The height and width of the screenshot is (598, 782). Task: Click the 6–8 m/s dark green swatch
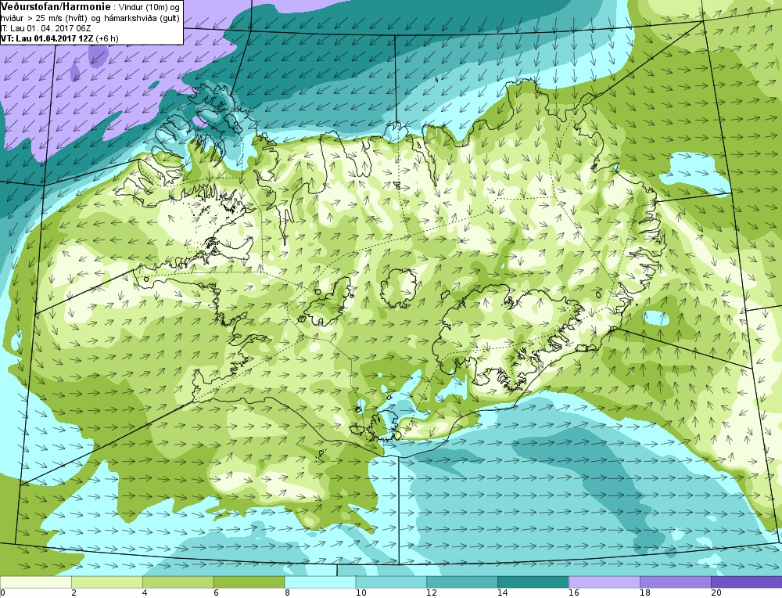coord(249,582)
